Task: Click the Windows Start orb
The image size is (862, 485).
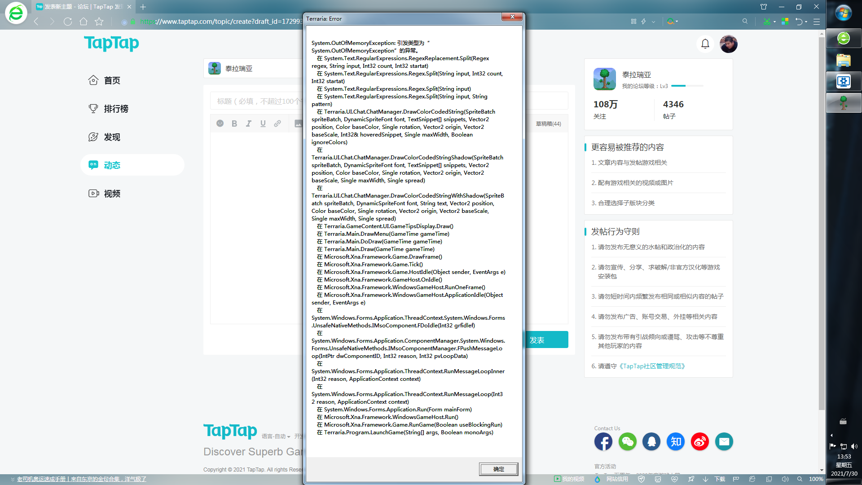Action: pos(844,13)
